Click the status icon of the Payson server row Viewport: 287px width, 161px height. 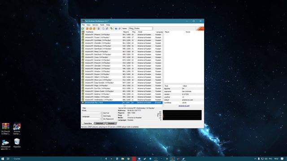pyautogui.click(x=83, y=74)
